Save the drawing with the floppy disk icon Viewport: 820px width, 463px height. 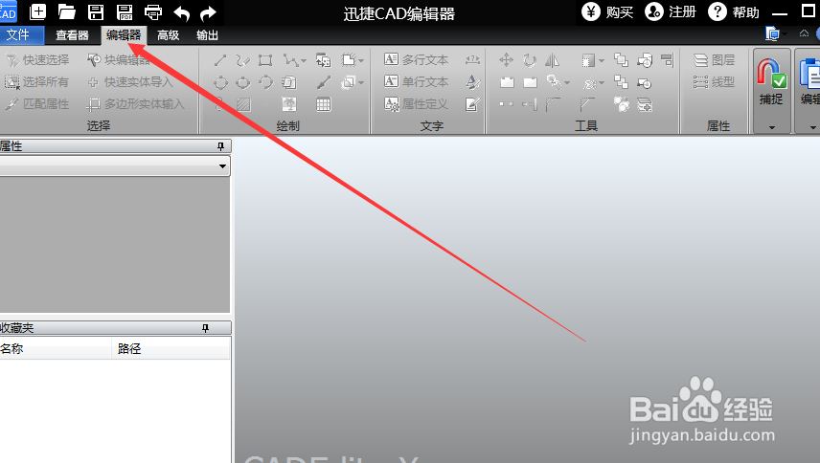click(x=95, y=11)
